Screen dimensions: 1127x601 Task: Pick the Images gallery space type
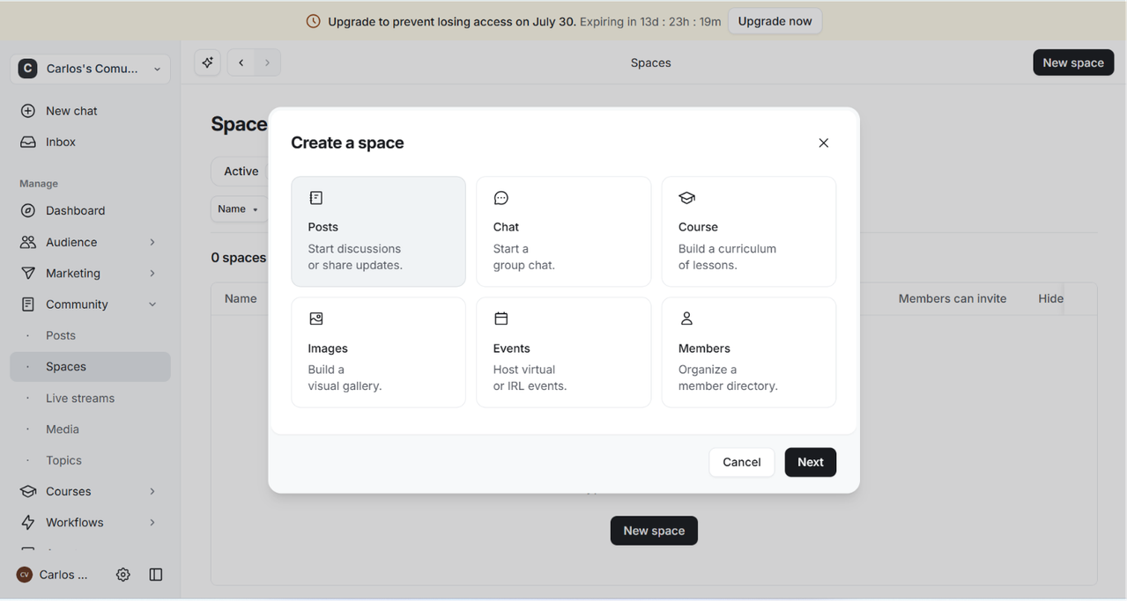tap(379, 352)
